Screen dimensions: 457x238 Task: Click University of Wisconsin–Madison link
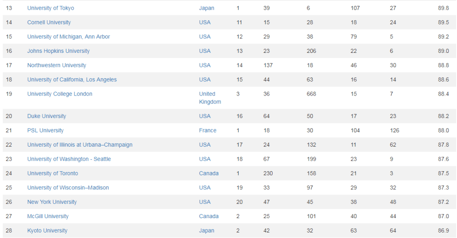[68, 188]
